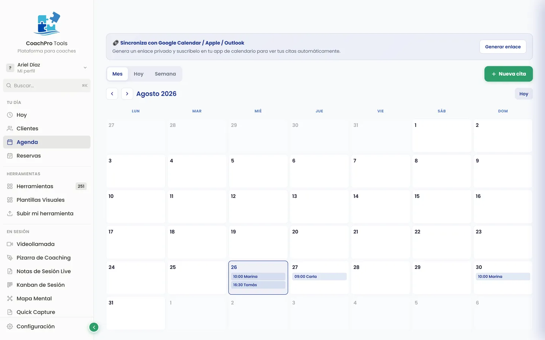Go to the next month
This screenshot has width=545, height=340.
pos(127,94)
